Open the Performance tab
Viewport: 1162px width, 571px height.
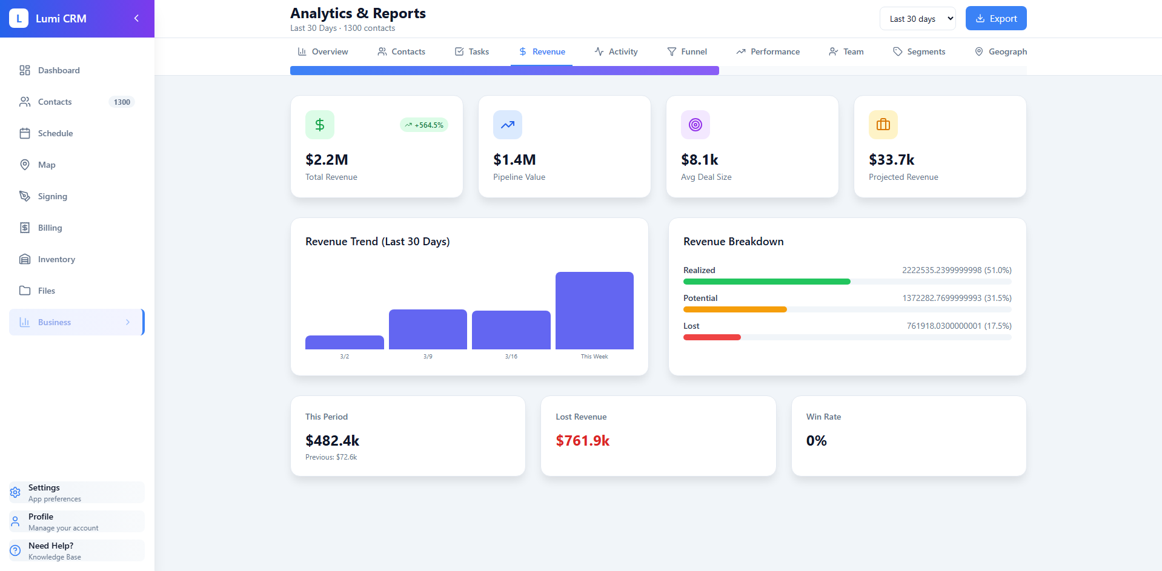(768, 51)
